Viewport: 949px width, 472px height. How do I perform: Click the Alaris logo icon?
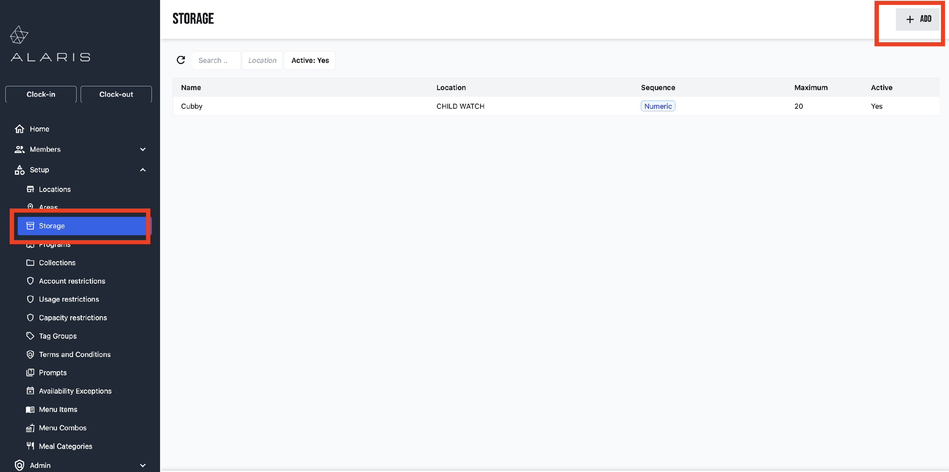(x=19, y=35)
